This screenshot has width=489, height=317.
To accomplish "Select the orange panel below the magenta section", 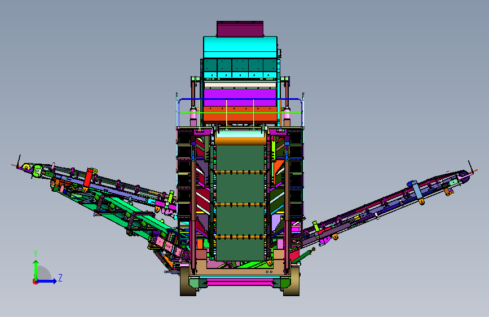I will [x=240, y=114].
